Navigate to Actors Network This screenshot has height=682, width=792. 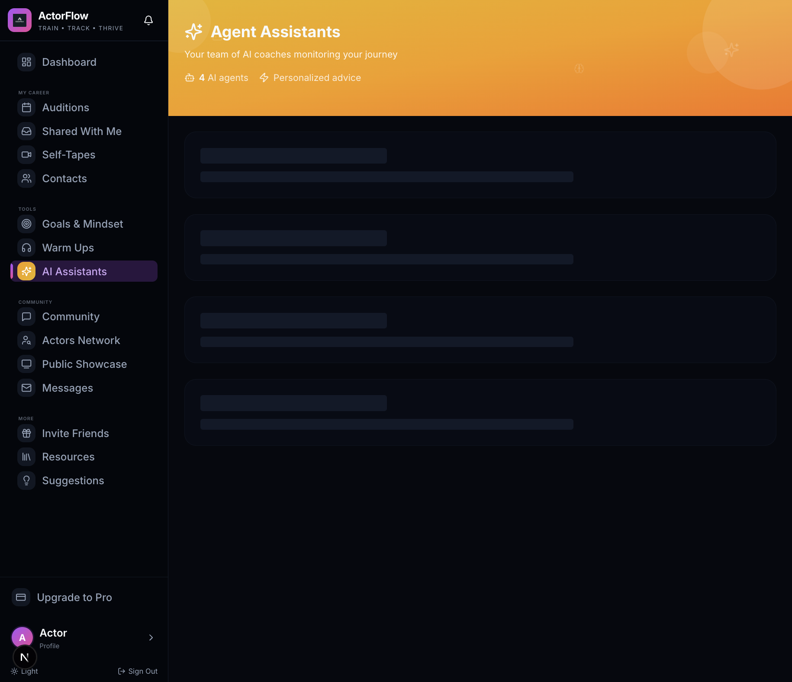[81, 340]
